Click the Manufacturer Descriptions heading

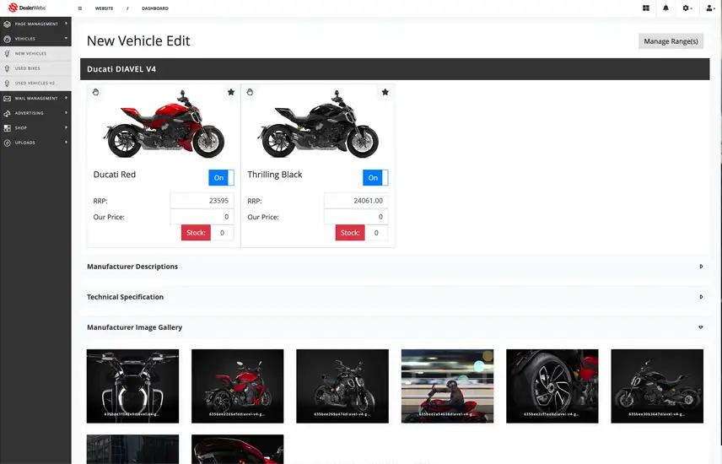pos(132,267)
